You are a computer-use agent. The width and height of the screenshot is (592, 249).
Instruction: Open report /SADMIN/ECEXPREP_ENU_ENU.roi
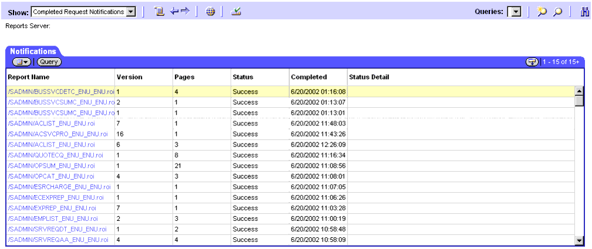pos(56,197)
